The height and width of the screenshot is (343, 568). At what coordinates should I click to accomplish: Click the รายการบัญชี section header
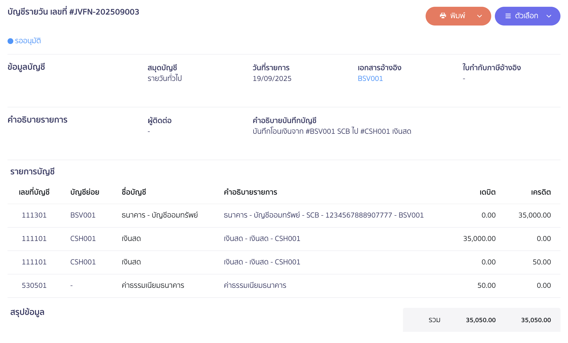pyautogui.click(x=32, y=171)
